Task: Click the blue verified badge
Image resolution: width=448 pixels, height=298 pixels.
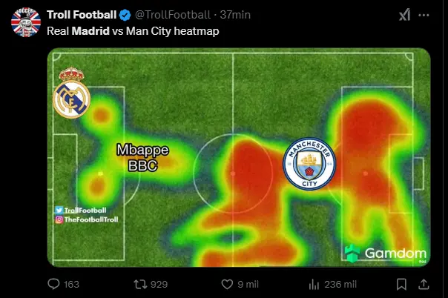Action: pos(125,15)
